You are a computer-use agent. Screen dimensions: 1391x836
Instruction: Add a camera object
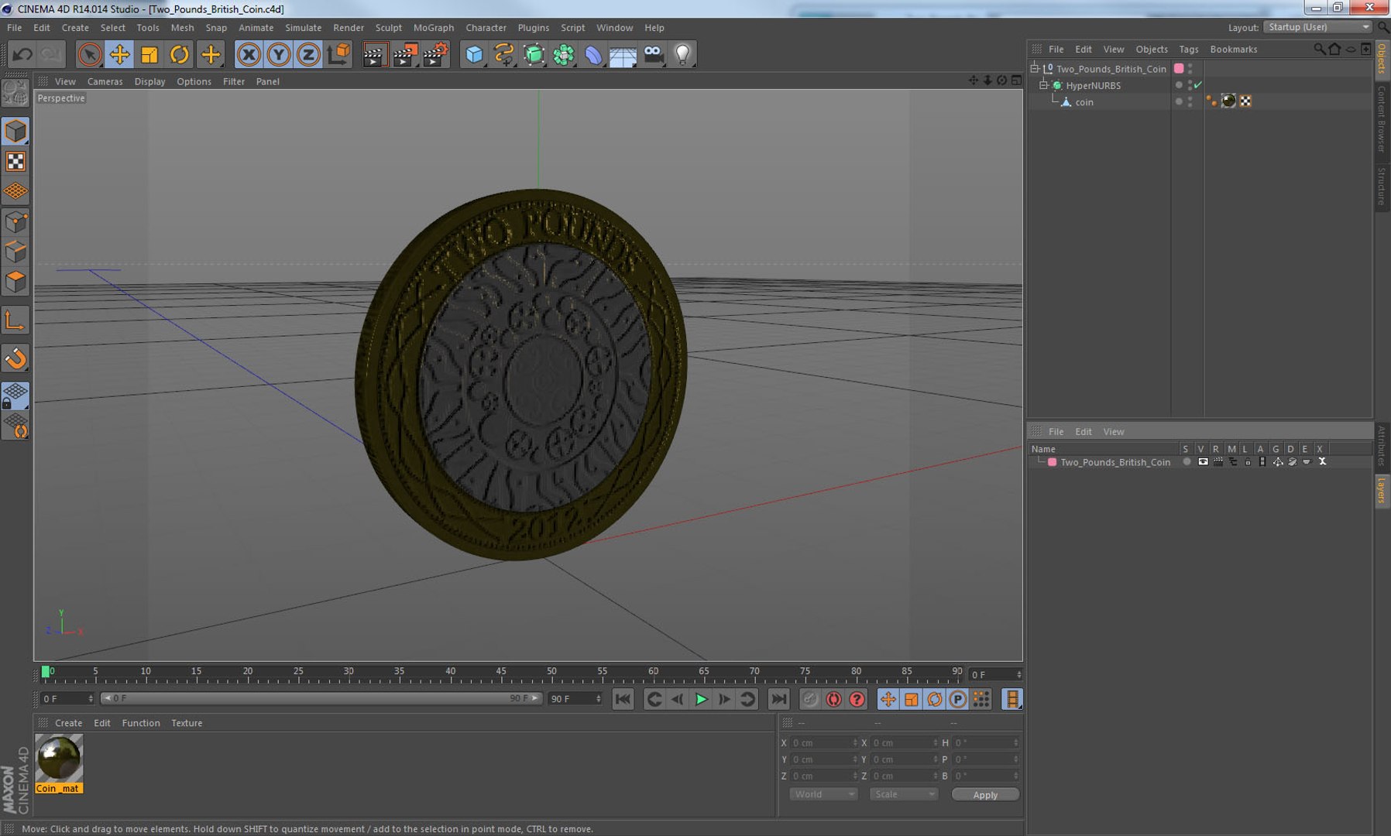(654, 54)
